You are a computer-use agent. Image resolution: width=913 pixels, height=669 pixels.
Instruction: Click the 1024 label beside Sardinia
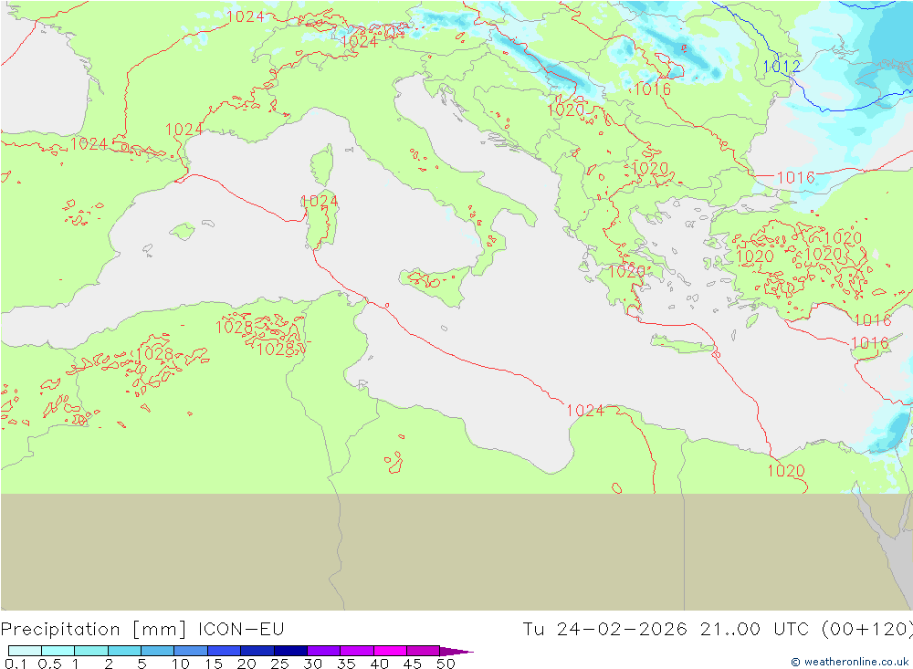[320, 201]
